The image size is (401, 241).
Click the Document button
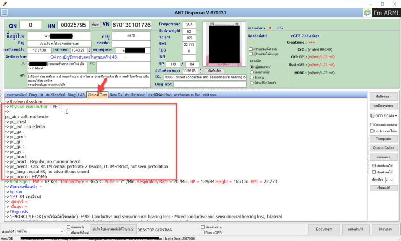[x=324, y=229]
